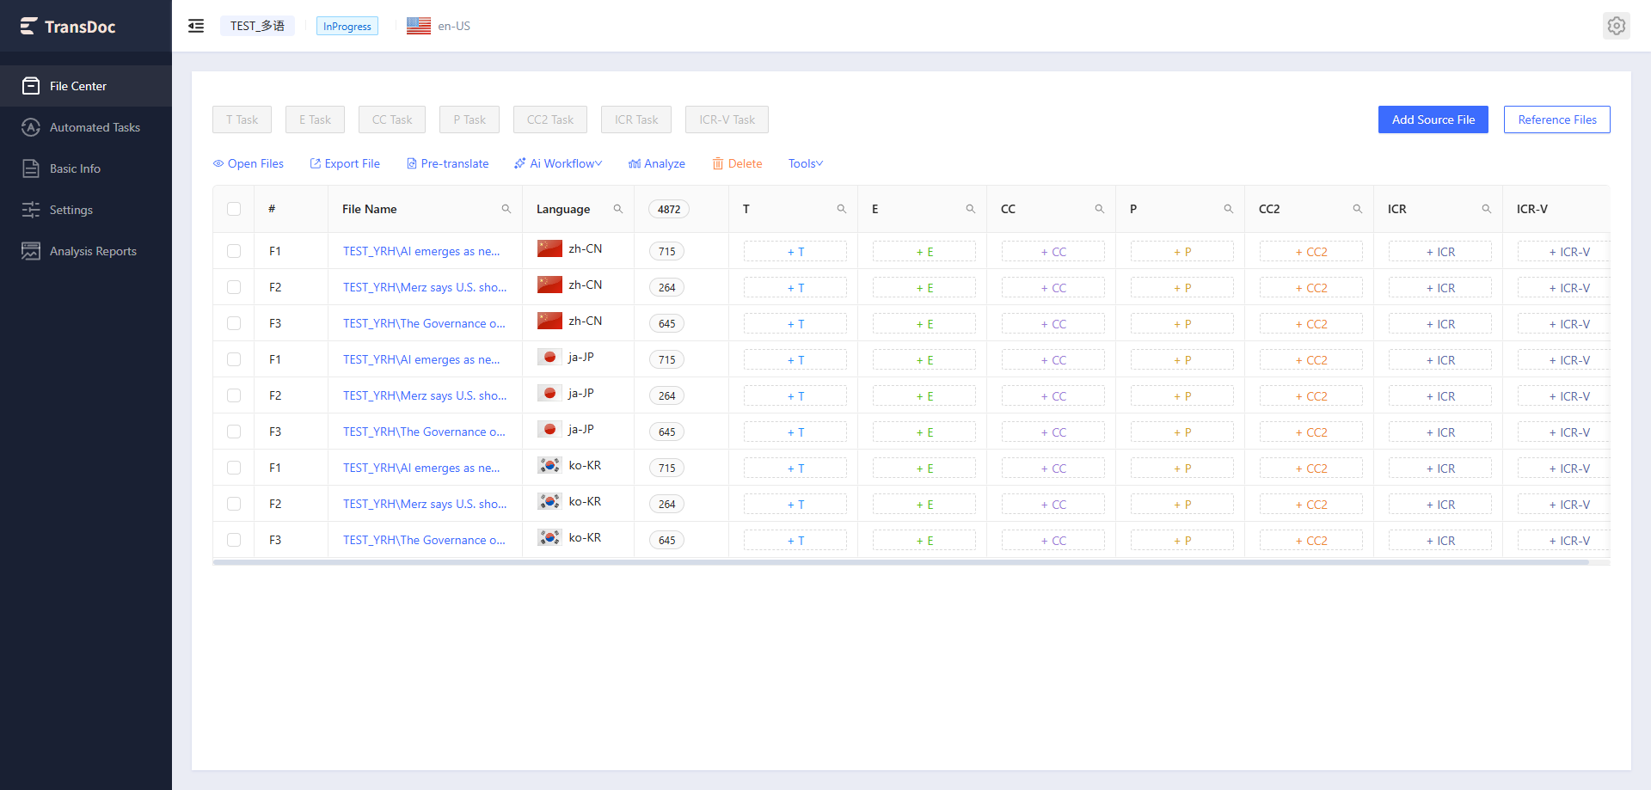Screen dimensions: 1651x790
Task: Open Settings in the sidebar
Action: click(86, 210)
